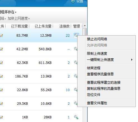Open 查看文件属性 menu entry
This screenshot has width=138, height=122.
point(97,103)
